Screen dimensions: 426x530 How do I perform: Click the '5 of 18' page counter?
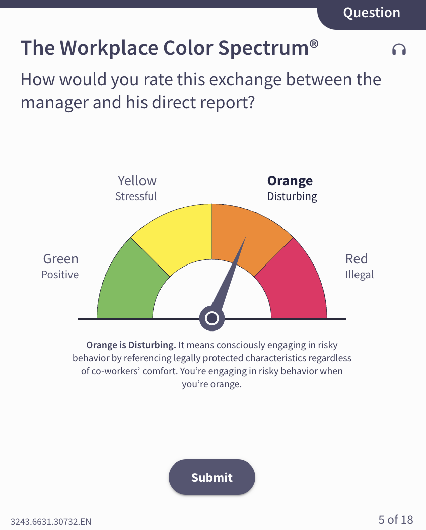396,519
